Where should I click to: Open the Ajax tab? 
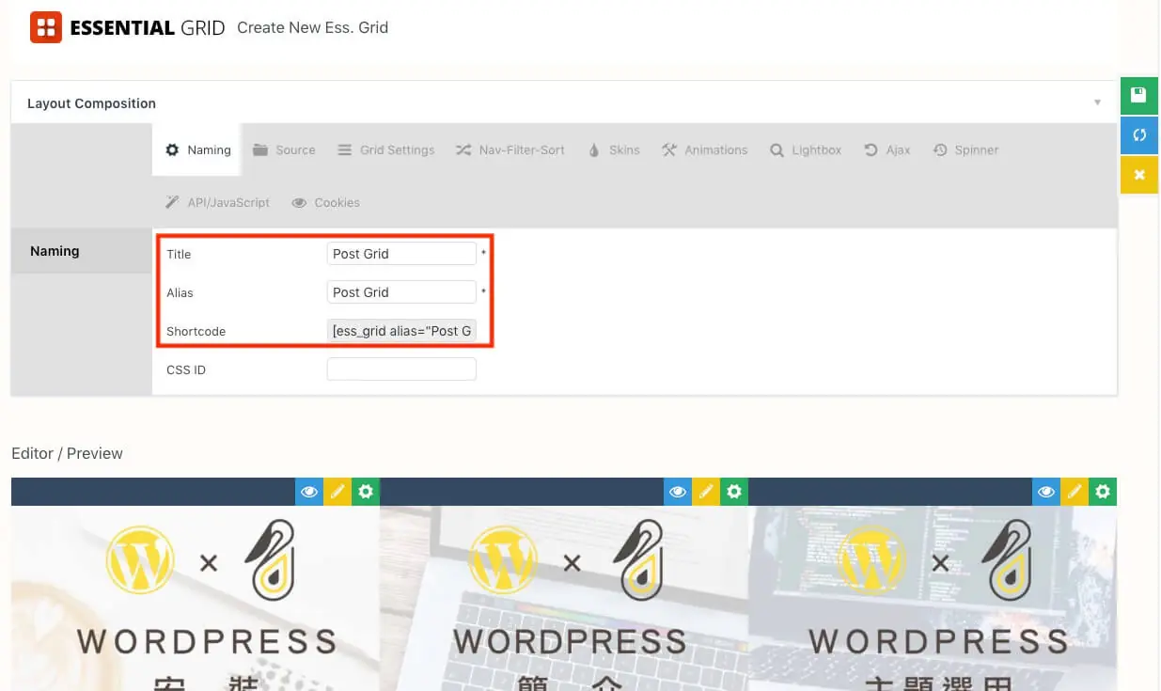click(x=886, y=149)
